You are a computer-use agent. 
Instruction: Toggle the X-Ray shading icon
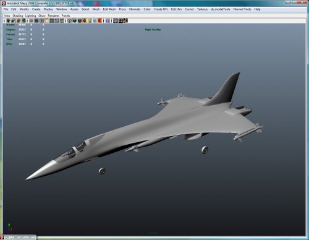point(116,20)
